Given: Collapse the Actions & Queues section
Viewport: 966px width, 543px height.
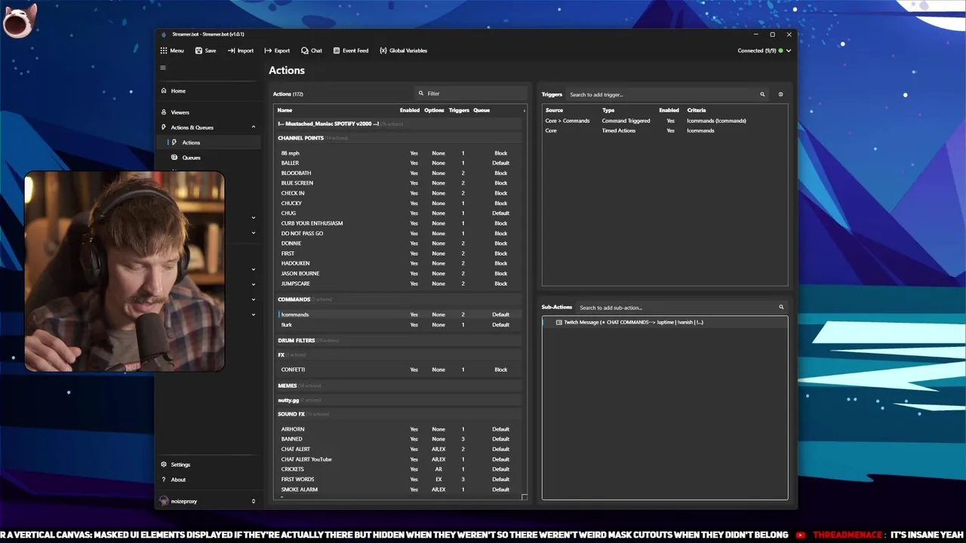Looking at the screenshot, I should pyautogui.click(x=254, y=127).
